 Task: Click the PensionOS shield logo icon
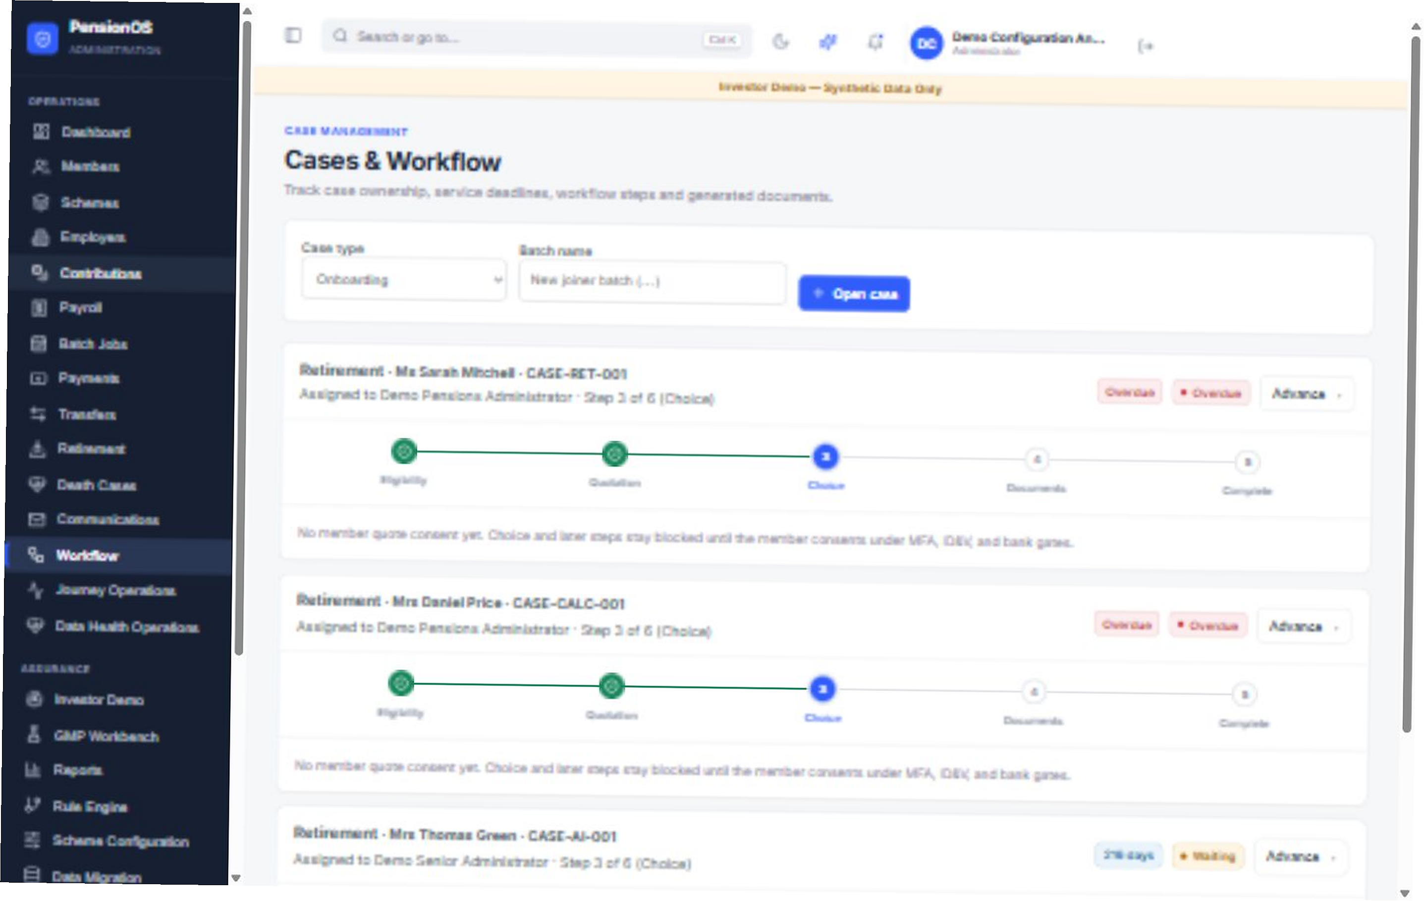click(43, 39)
